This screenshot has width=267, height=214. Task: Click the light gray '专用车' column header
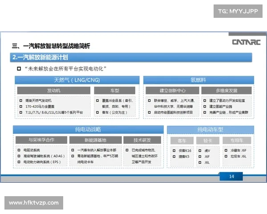click(x=237, y=140)
